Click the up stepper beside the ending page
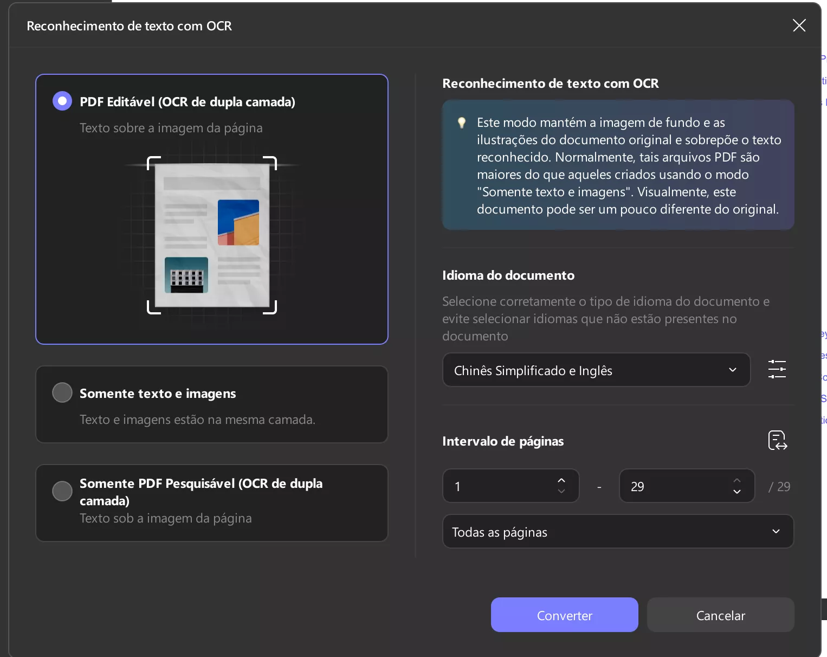Viewport: 827px width, 657px height. (x=736, y=479)
